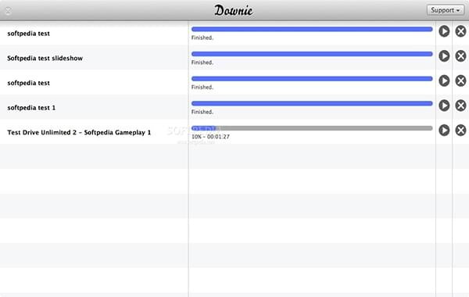This screenshot has height=297, width=469.
Task: Remove the Softpedia test slideshow download
Action: point(460,56)
